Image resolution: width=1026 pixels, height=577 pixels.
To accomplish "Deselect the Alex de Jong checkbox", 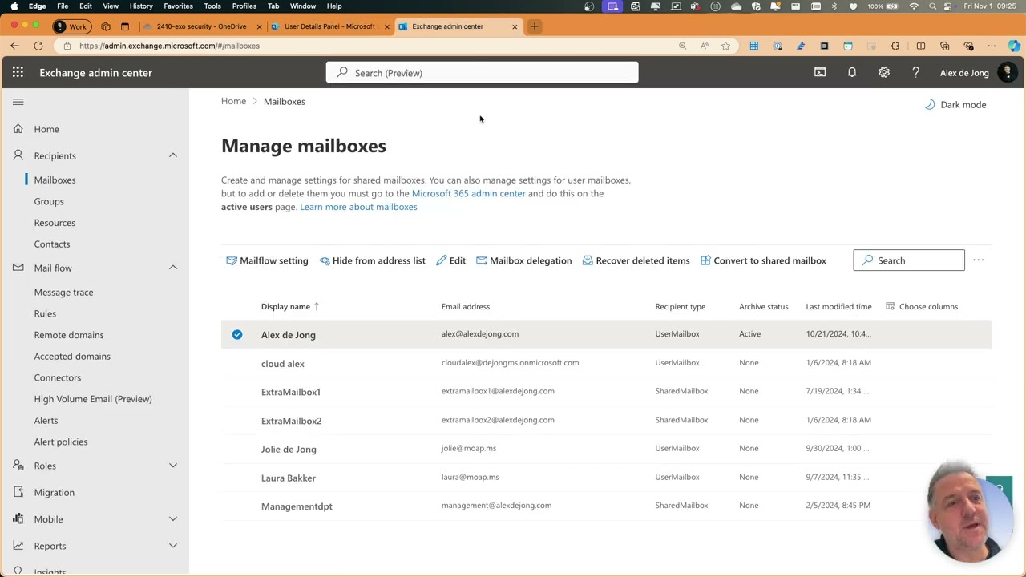I will click(237, 334).
